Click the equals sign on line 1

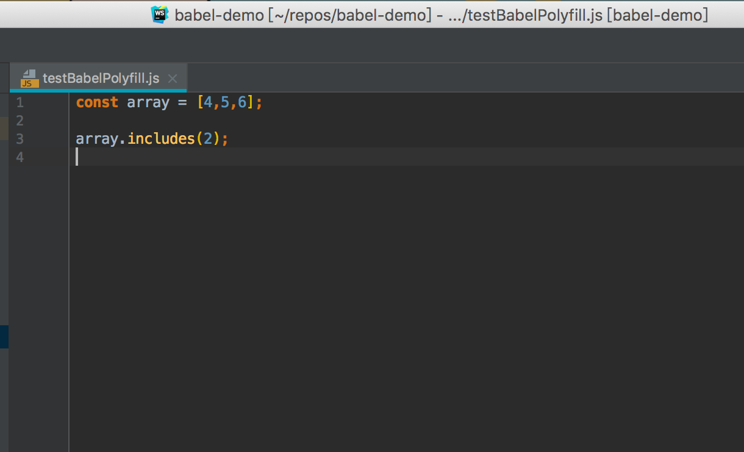click(182, 102)
